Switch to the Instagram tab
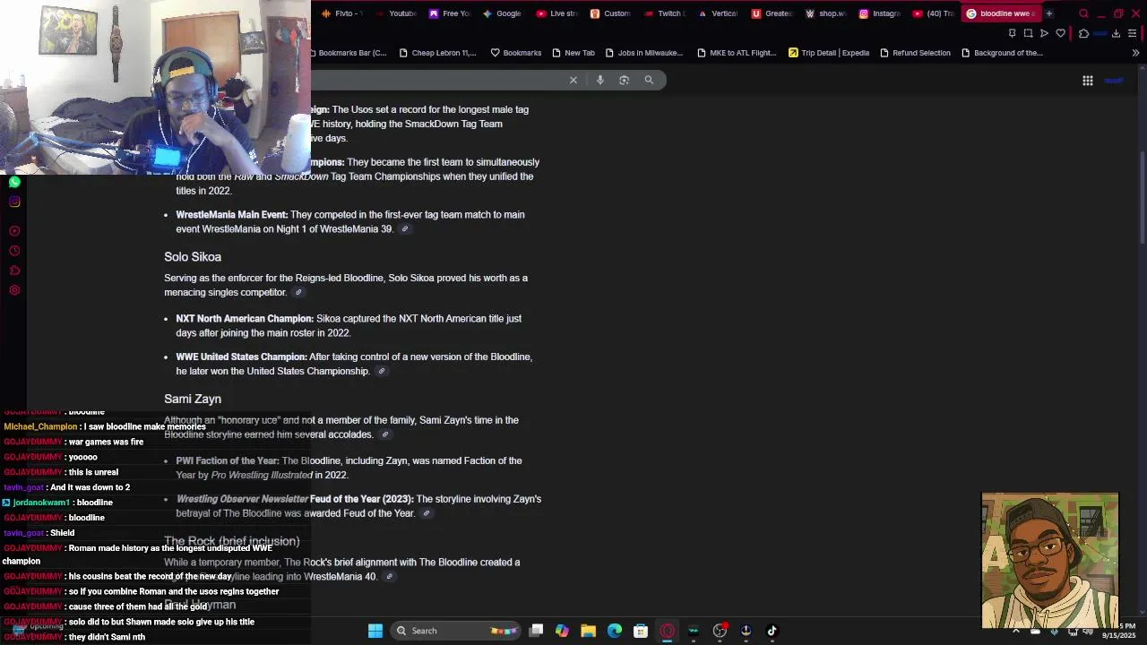Screen dimensions: 1147x645 (879, 13)
